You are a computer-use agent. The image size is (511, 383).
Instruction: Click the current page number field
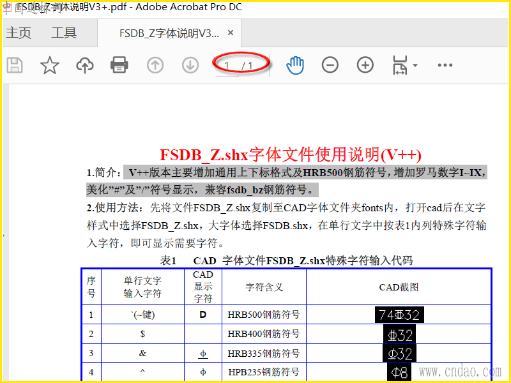[227, 66]
